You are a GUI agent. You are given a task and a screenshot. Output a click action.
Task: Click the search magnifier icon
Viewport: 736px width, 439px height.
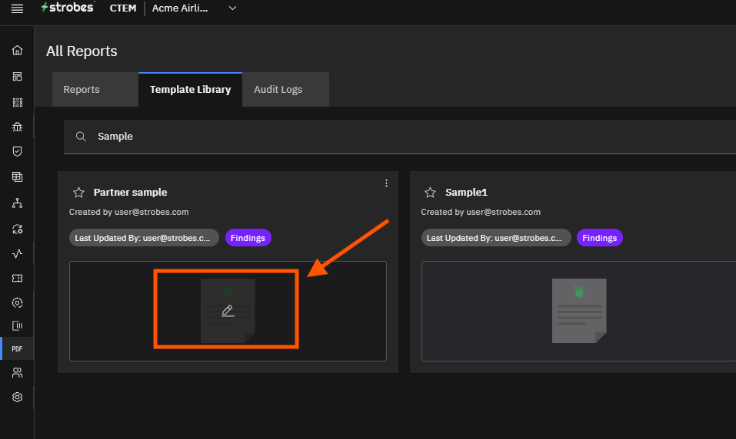(81, 137)
